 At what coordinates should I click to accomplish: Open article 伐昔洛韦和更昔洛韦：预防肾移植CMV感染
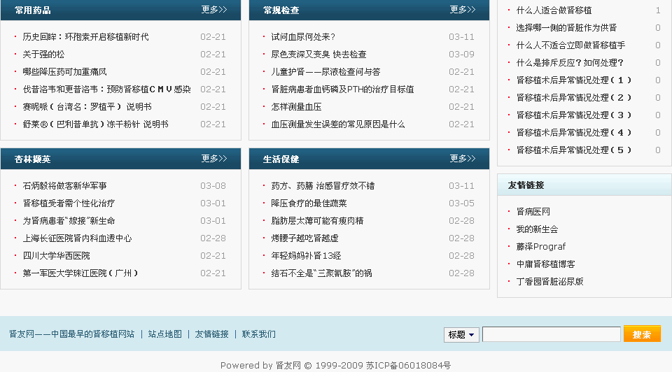[x=106, y=90]
